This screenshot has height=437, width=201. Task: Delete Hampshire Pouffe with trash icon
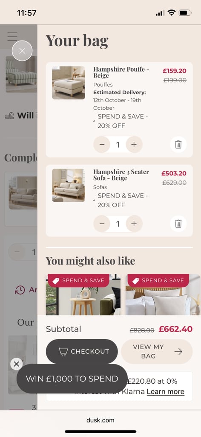pyautogui.click(x=178, y=144)
